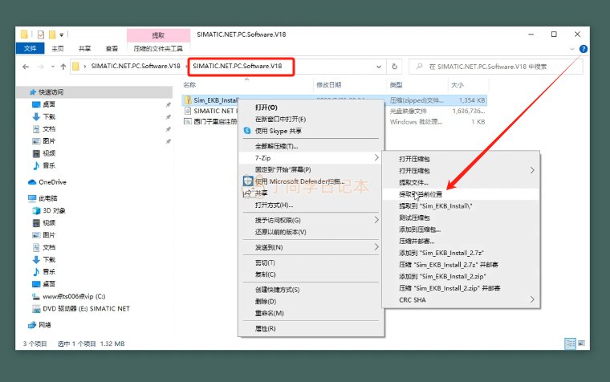This screenshot has width=610, height=382.
Task: Click the search box for SIMATIC.NET.PC.Software.V18
Action: pyautogui.click(x=496, y=67)
